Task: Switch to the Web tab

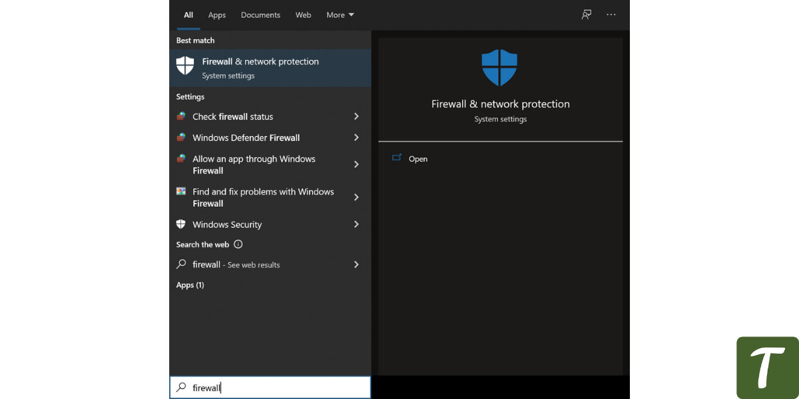Action: coord(303,15)
